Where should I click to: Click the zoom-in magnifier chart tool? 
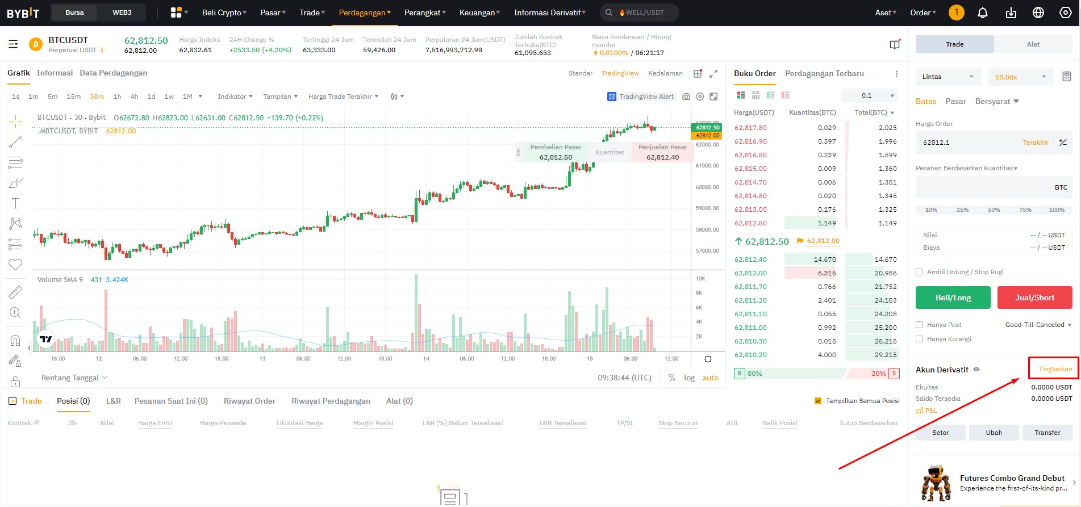point(15,313)
